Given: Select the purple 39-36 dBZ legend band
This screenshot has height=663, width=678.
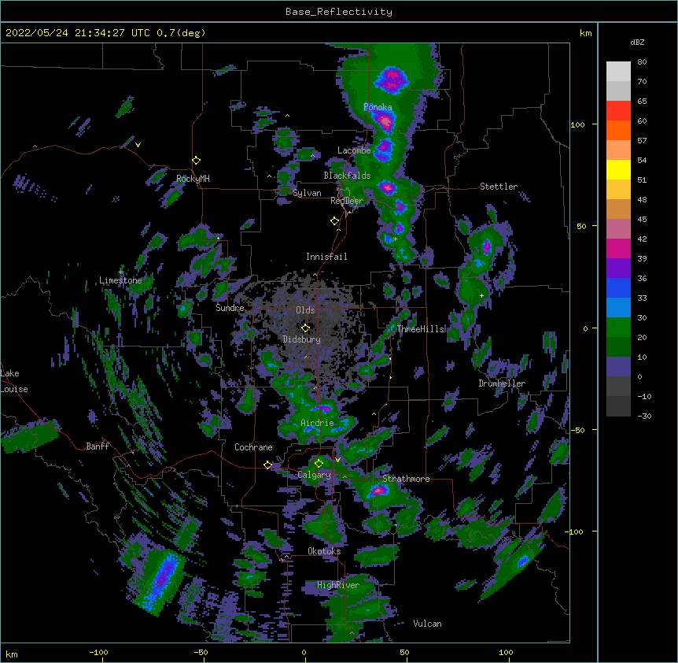Looking at the screenshot, I should pyautogui.click(x=618, y=269).
